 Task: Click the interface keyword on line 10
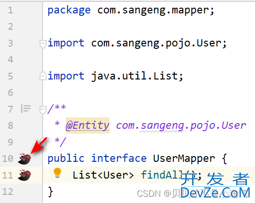click(x=119, y=158)
